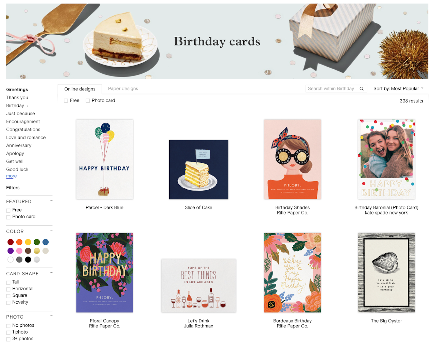Click the more greetings link
The width and height of the screenshot is (435, 343).
point(11,176)
